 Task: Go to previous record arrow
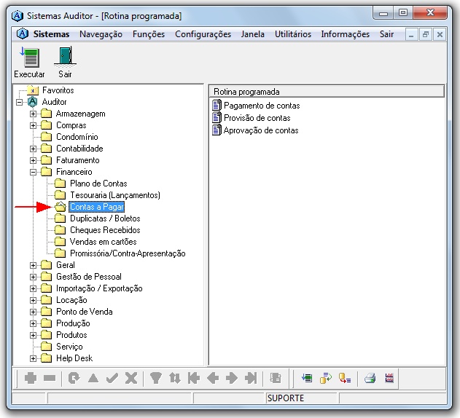213,378
